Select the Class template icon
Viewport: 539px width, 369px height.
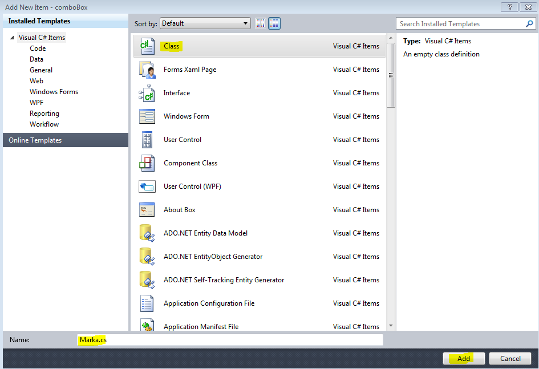147,46
